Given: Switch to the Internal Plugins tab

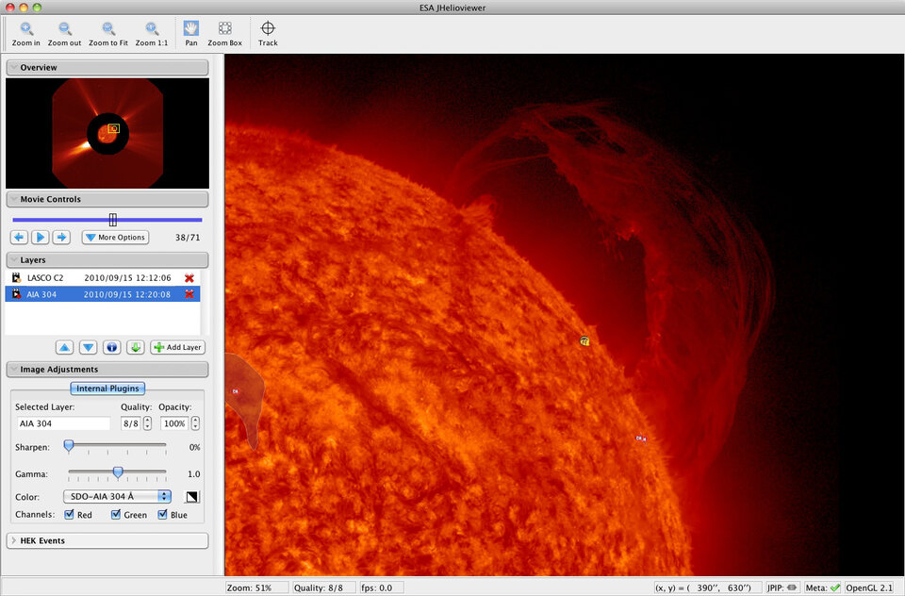Looking at the screenshot, I should pos(107,388).
